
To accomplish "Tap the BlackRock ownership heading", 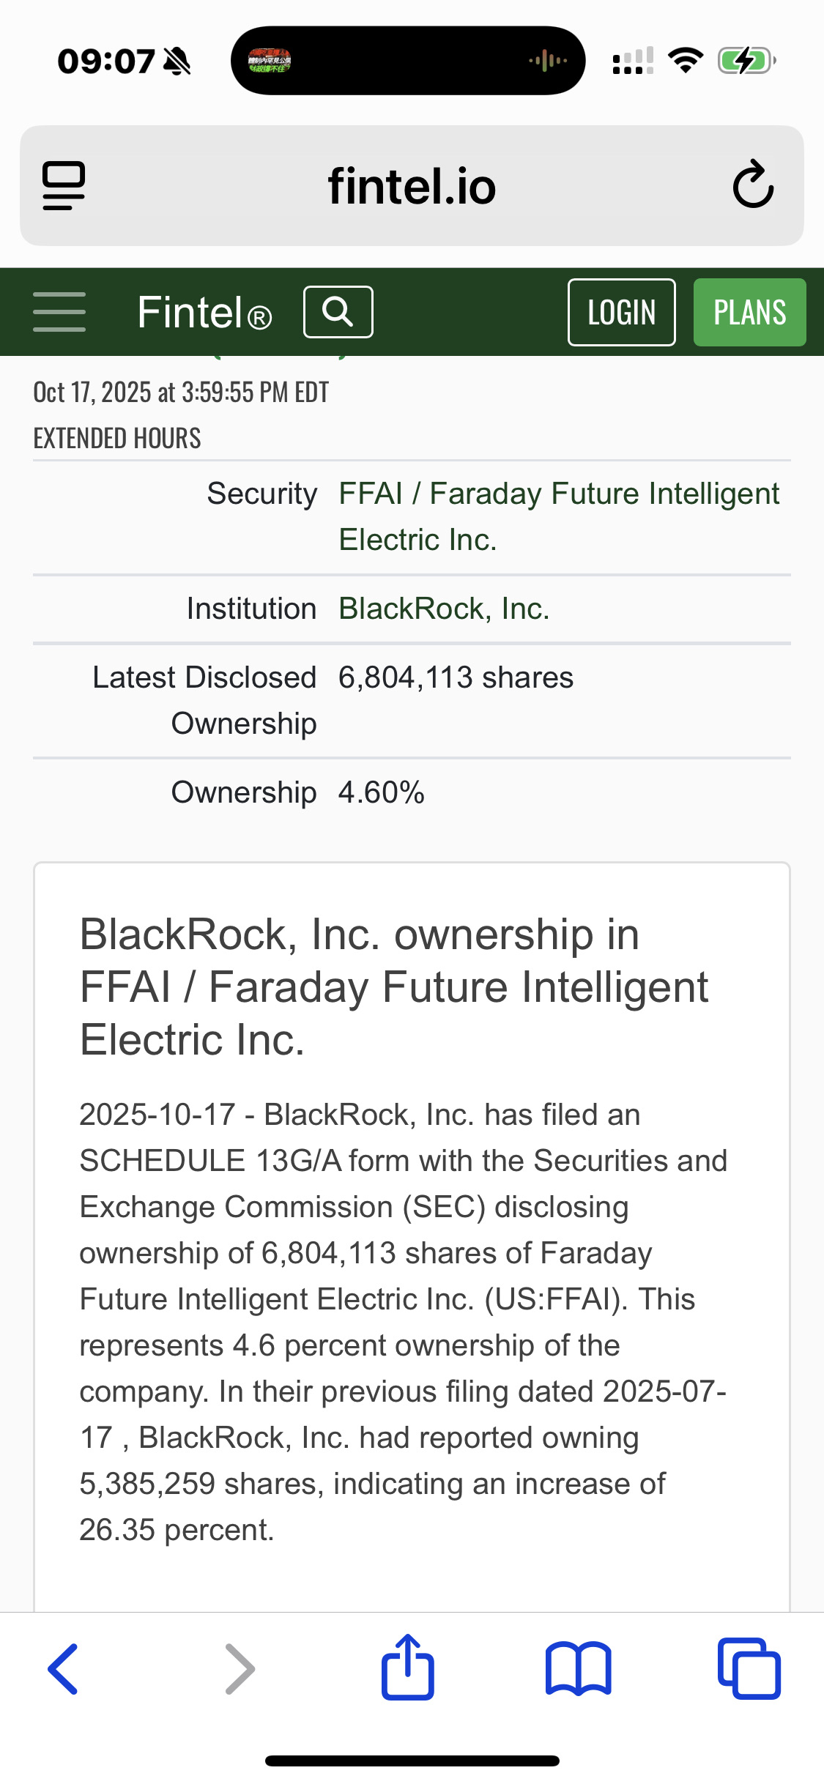I will pyautogui.click(x=394, y=986).
